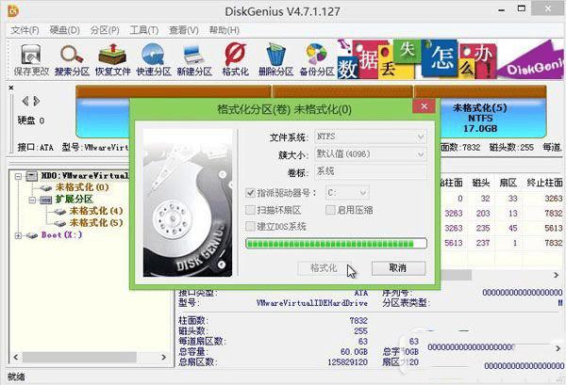Viewport: 566px width, 385px height.
Task: Click the Recover Files (恢复文件) icon
Action: 112,60
